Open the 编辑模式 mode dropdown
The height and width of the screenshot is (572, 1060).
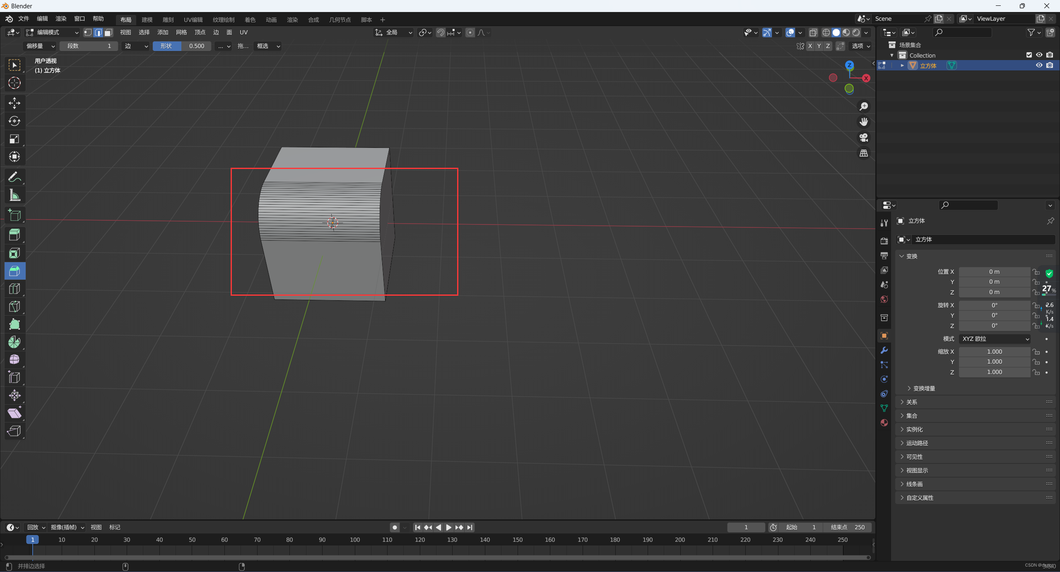(x=53, y=32)
